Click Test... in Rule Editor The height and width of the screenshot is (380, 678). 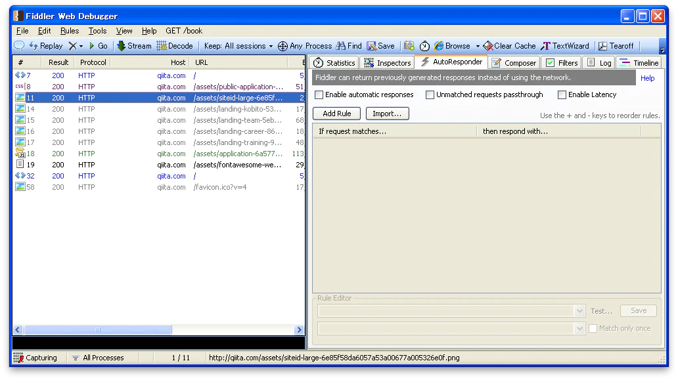602,311
